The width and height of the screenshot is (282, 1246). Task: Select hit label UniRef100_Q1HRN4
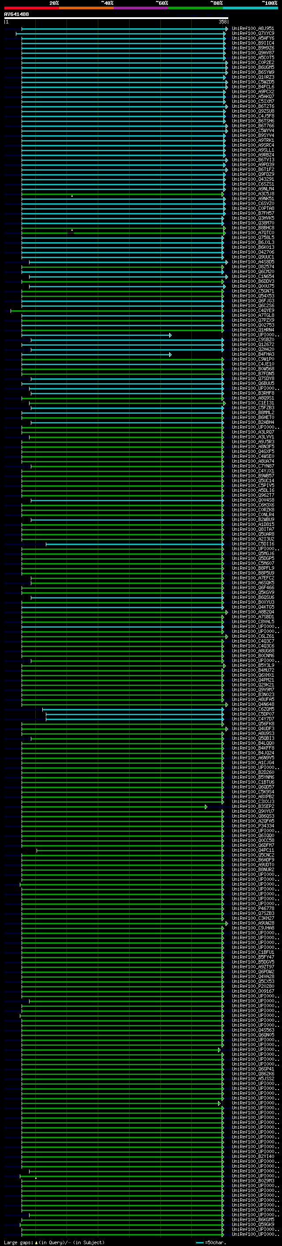tap(252, 330)
